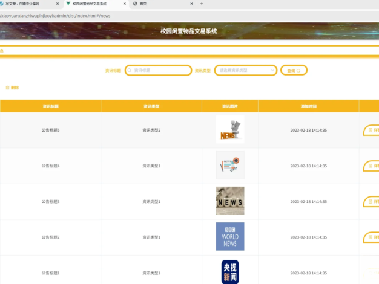Open the newspaper thumbnail of 公告标题4
The height and width of the screenshot is (284, 379).
230,166
